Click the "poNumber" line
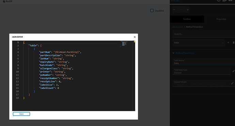Screen dimensions: 235x126 pyautogui.click(x=53, y=75)
